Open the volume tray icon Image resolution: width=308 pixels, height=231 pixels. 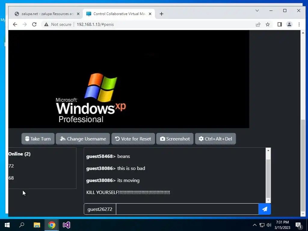(269, 225)
